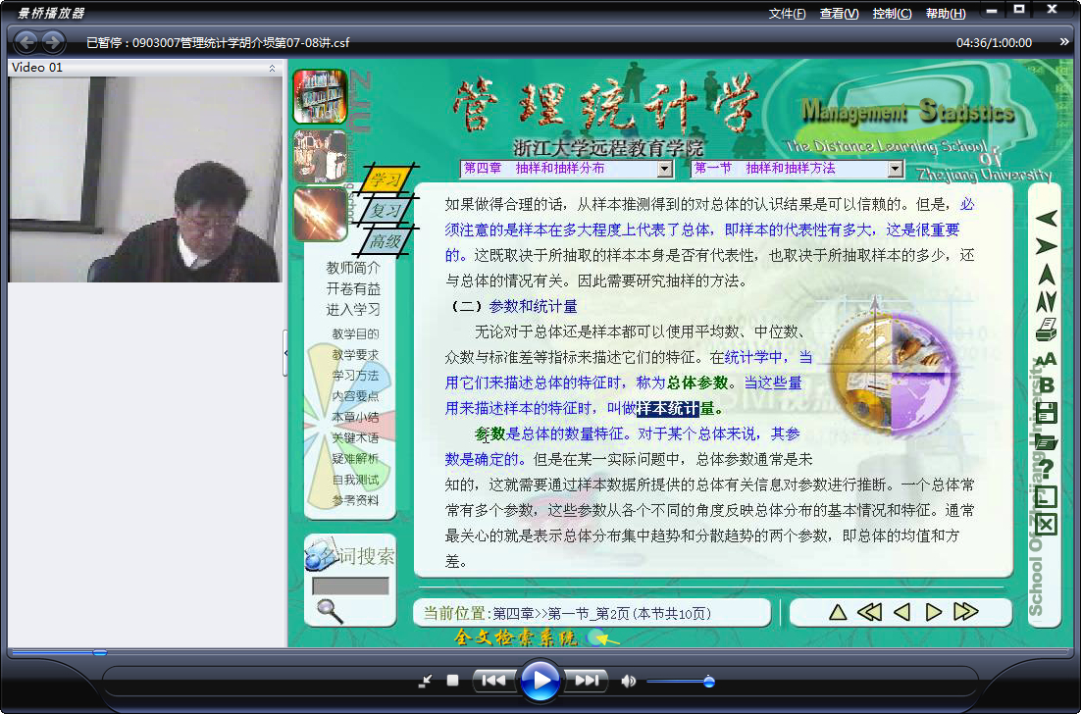Screen dimensions: 1081x714
Task: Change font size with the AA icon
Action: click(x=1046, y=359)
